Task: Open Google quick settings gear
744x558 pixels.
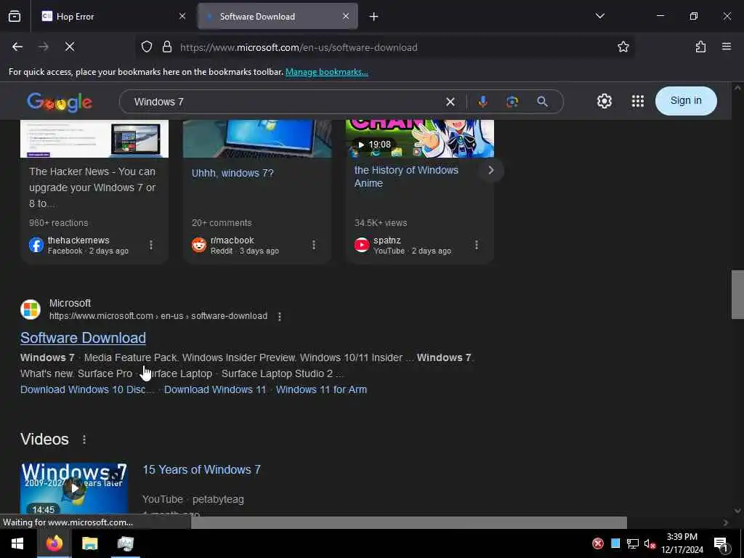Action: pos(604,101)
